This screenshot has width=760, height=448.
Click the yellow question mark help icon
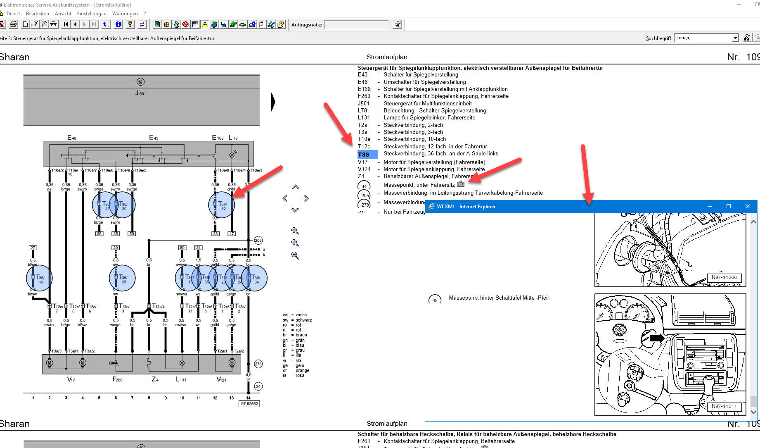point(130,24)
